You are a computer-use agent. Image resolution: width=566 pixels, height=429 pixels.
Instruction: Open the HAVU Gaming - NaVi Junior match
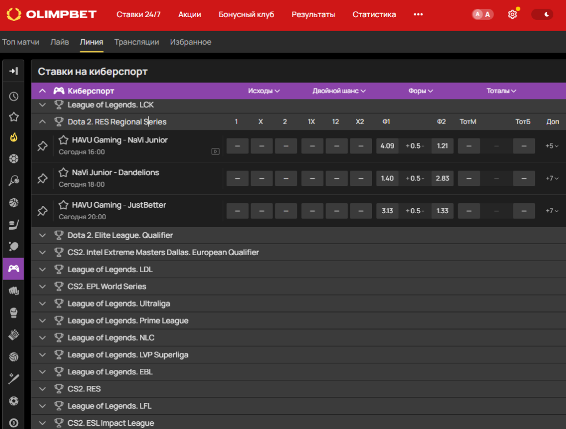click(x=120, y=140)
